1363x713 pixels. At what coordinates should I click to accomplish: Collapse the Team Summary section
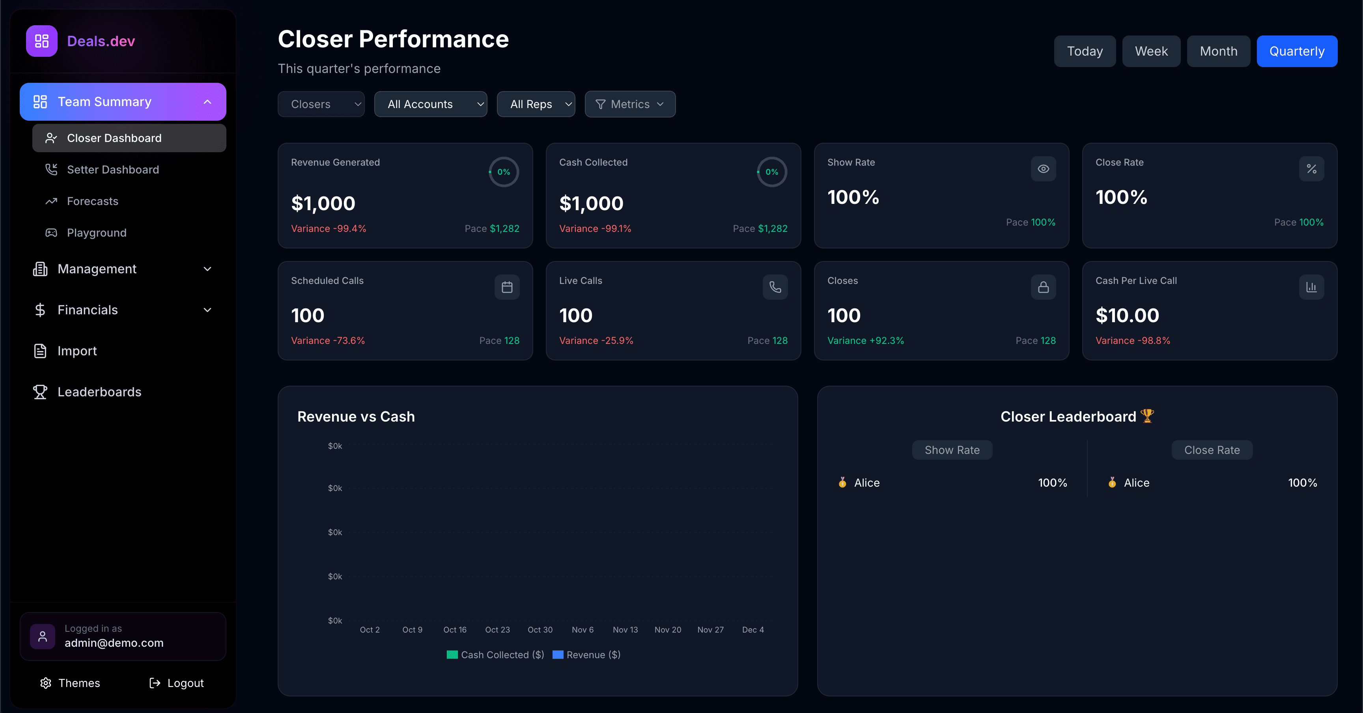tap(207, 102)
